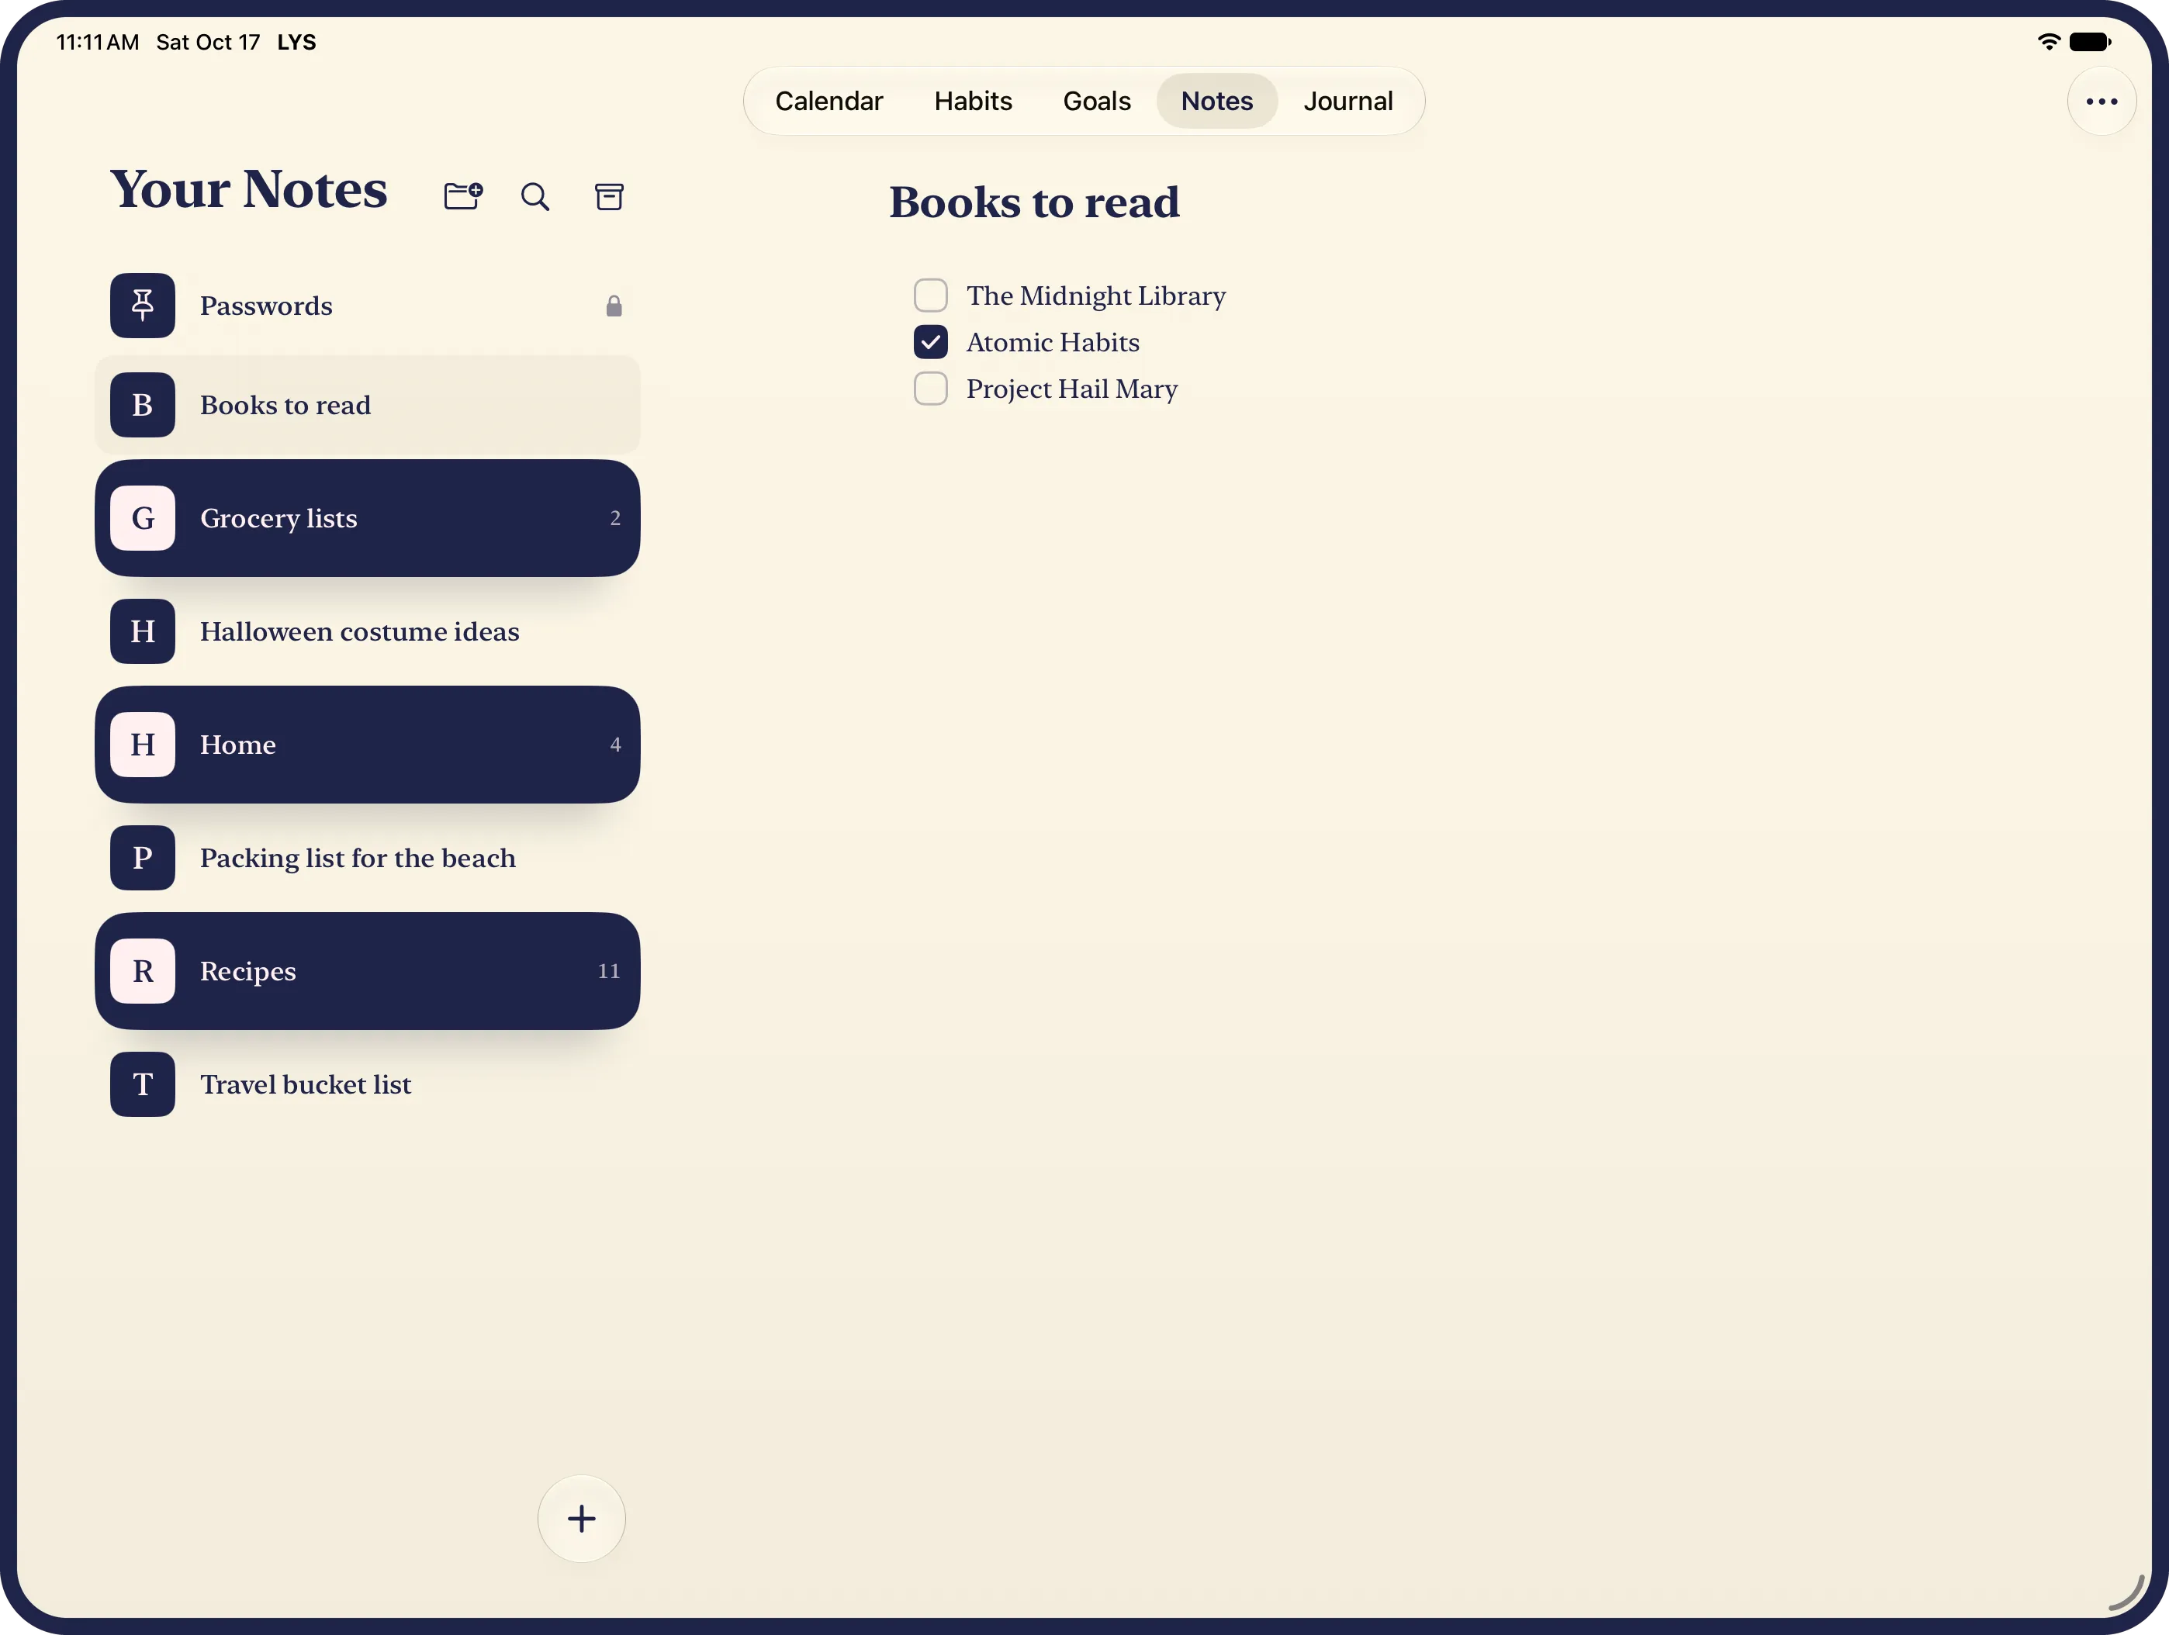
Task: Select the Notes tab
Action: point(1217,101)
